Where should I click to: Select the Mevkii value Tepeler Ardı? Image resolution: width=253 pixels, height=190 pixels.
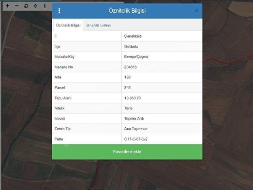pyautogui.click(x=134, y=118)
